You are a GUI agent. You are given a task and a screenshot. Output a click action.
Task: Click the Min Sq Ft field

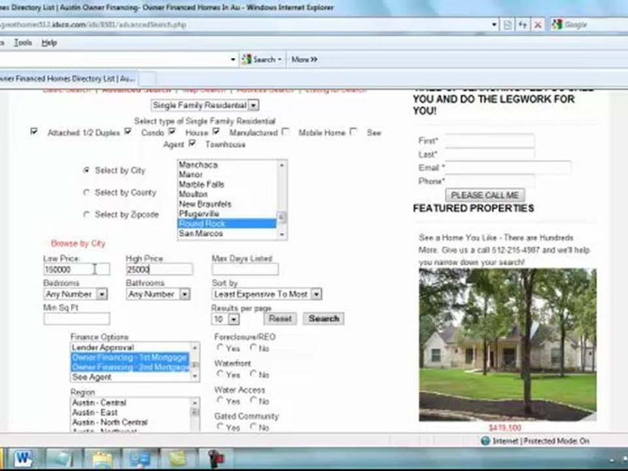(77, 319)
